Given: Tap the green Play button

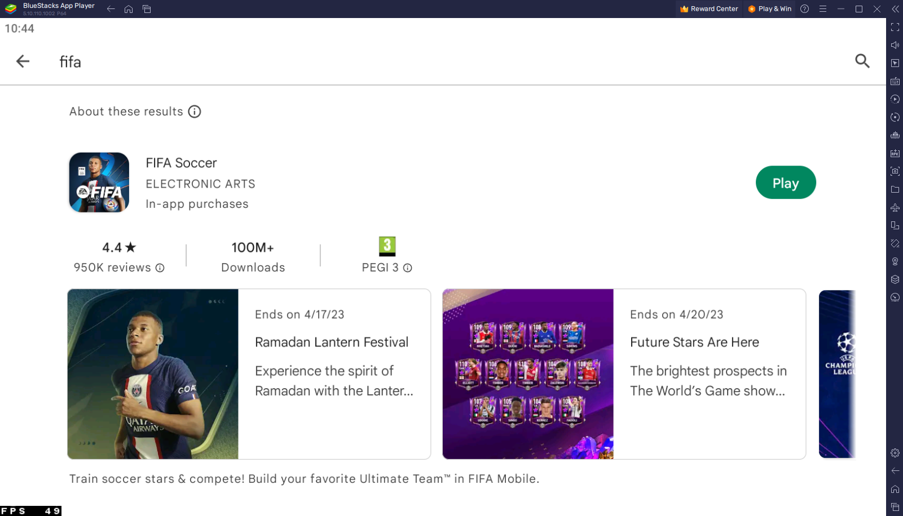Looking at the screenshot, I should [x=786, y=183].
